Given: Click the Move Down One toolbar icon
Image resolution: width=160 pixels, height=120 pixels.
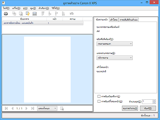Looking at the screenshot, I should pyautogui.click(x=56, y=14).
